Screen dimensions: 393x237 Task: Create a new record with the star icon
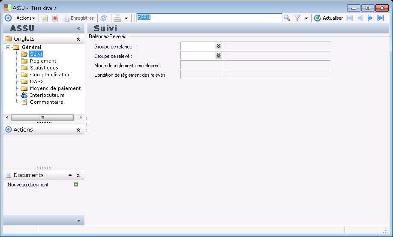pos(45,18)
